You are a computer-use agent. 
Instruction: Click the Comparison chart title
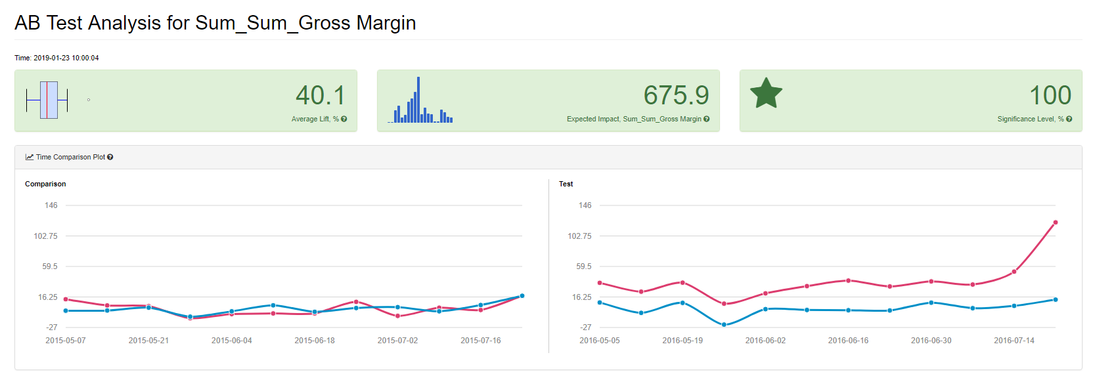click(x=45, y=184)
